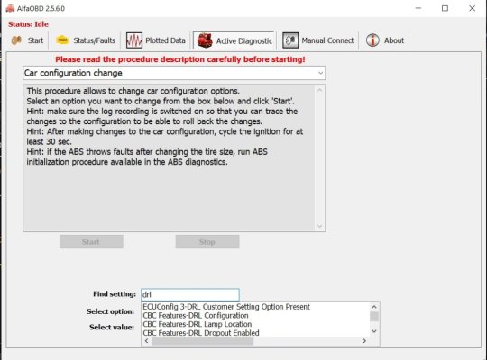Click the Start tab handshake icon

point(16,40)
